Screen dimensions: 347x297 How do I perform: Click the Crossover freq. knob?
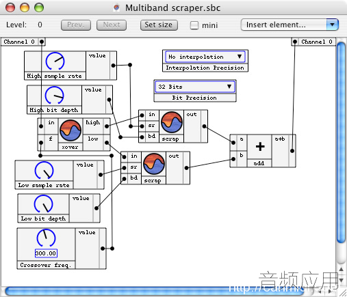46,238
